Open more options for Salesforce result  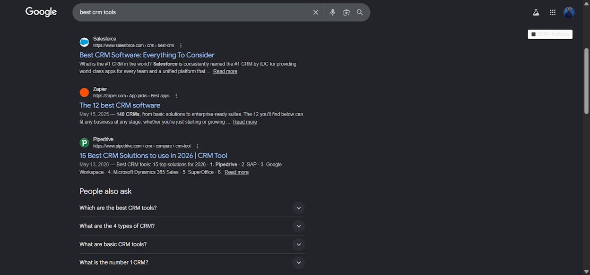point(181,45)
